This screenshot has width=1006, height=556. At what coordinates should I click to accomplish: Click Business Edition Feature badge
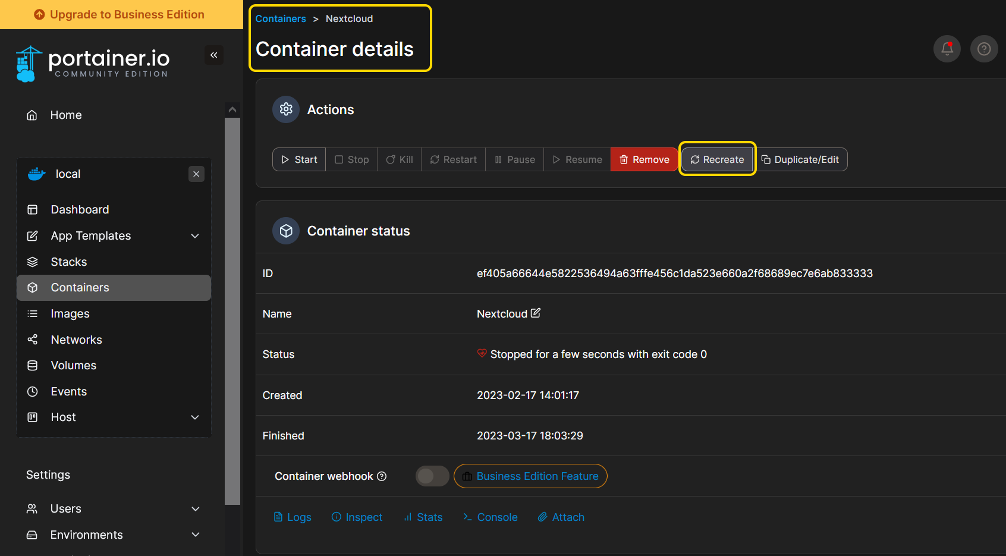pos(530,476)
